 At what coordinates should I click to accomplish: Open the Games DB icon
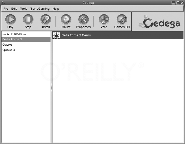(122, 19)
